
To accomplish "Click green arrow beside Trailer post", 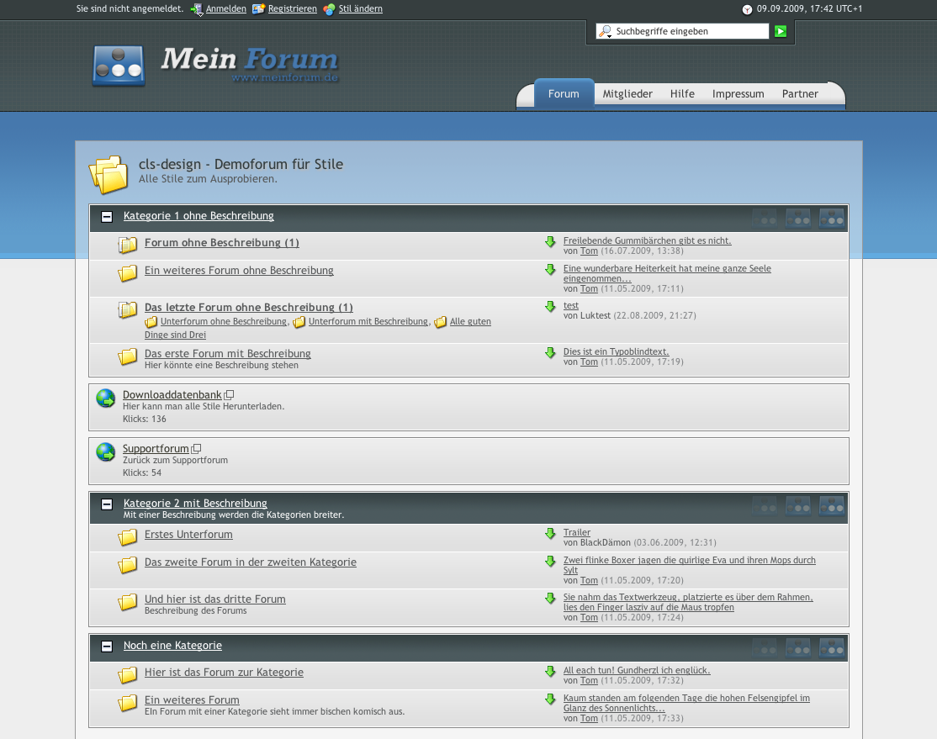I will (550, 533).
